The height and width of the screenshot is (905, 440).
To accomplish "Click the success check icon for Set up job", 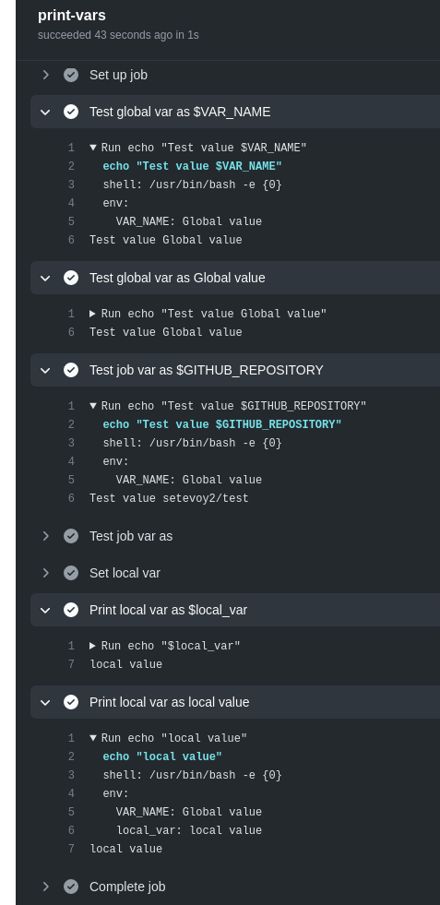I will (71, 75).
